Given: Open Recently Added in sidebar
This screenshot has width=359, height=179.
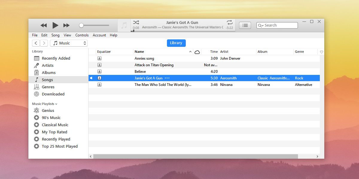Looking at the screenshot, I should click(x=58, y=58).
